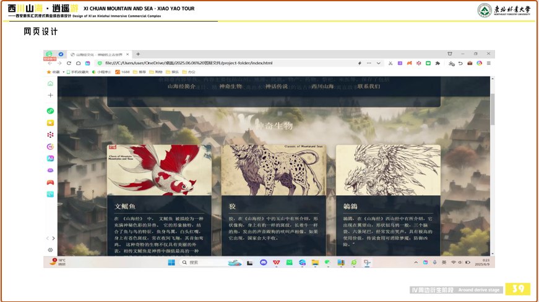Open a new browser tab with plus button

tap(138, 54)
